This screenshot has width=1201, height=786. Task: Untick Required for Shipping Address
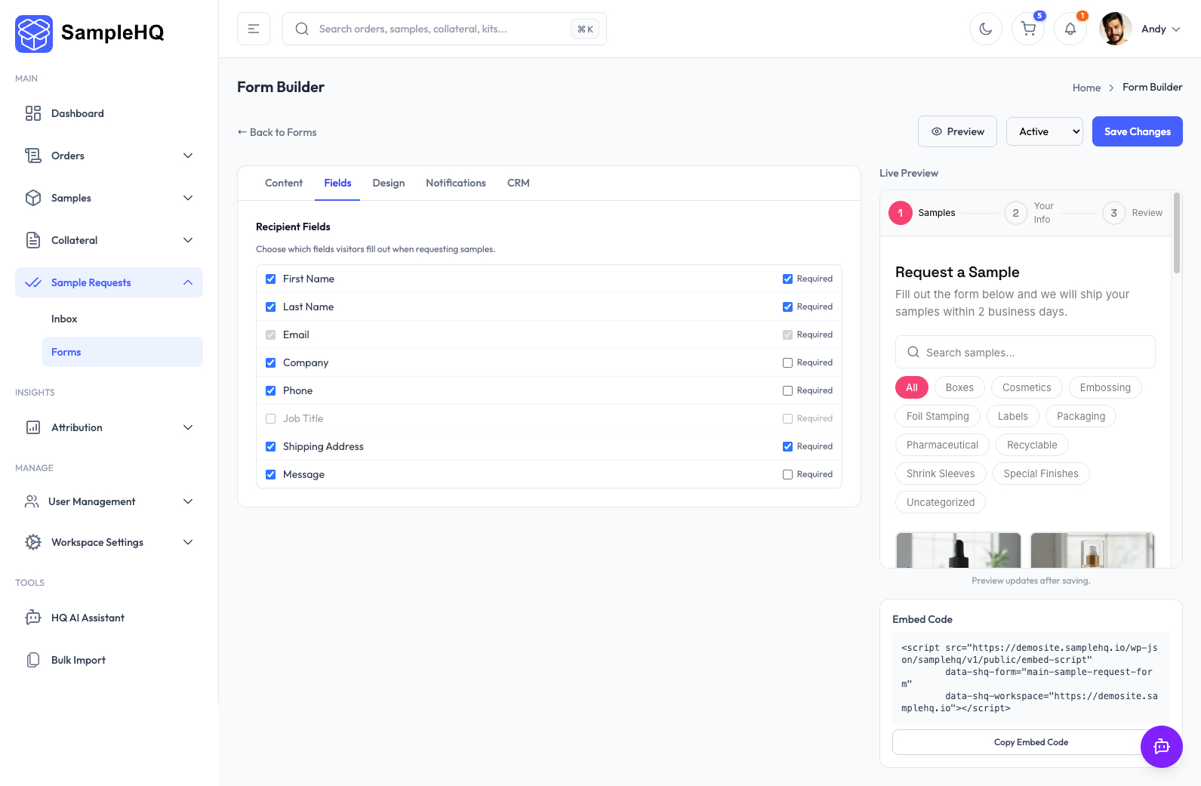click(x=788, y=446)
